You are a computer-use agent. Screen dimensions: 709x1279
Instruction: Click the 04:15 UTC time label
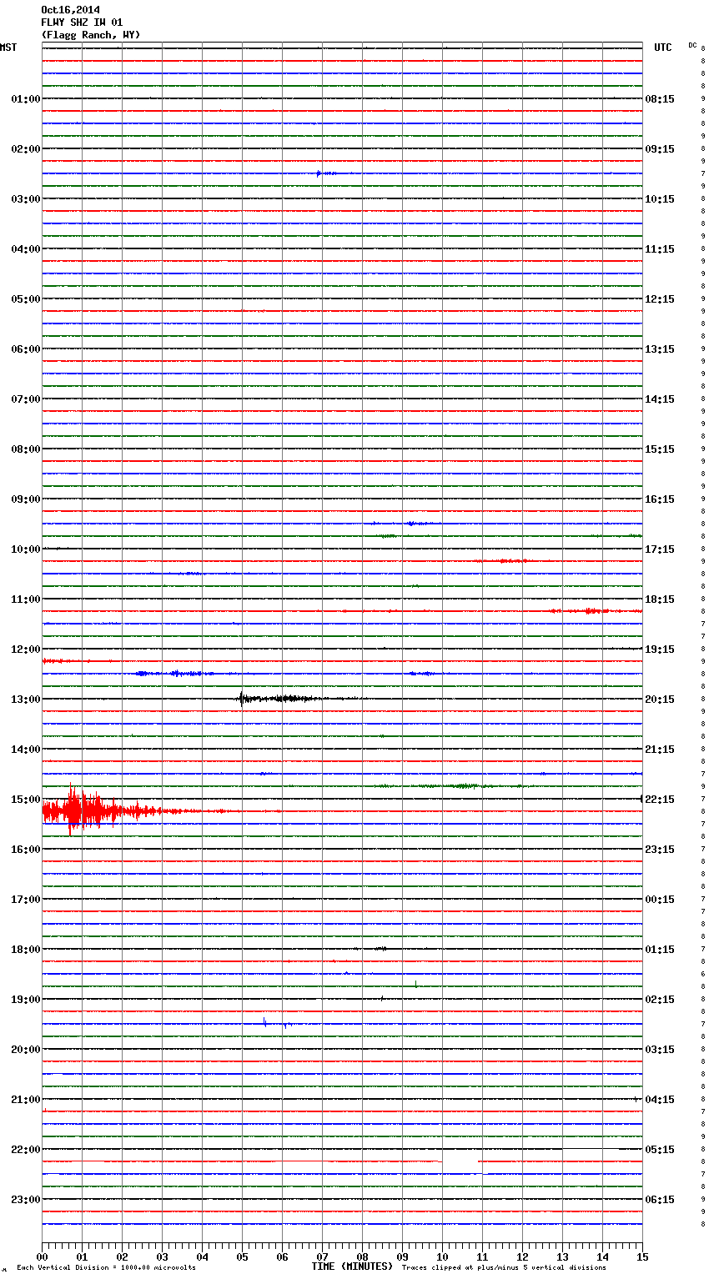[x=660, y=1100]
